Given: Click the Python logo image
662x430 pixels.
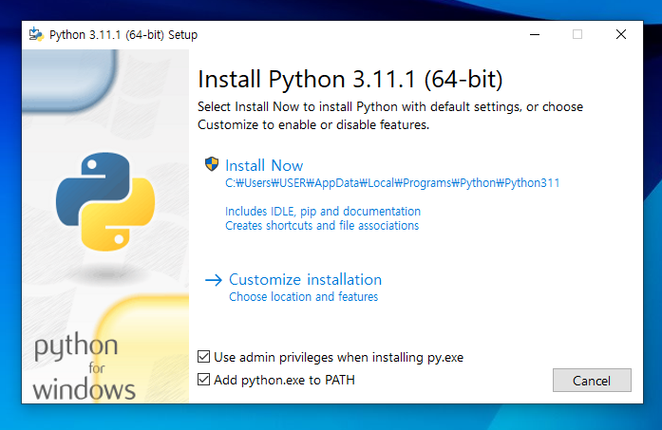Looking at the screenshot, I should (x=105, y=201).
